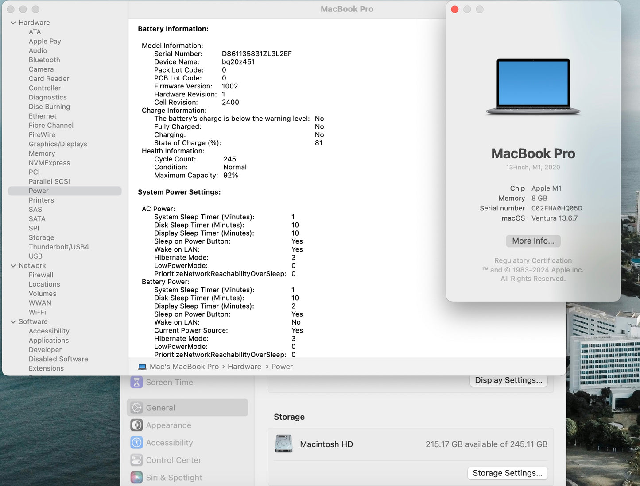Show Bluetooth hardware information

point(44,60)
